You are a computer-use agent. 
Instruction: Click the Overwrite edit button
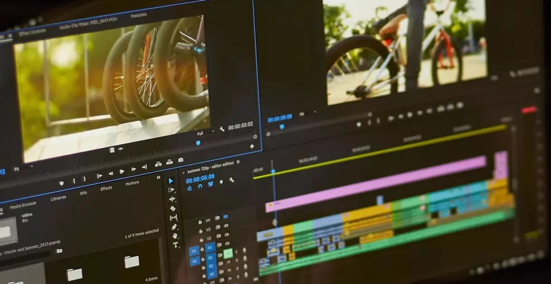169,162
